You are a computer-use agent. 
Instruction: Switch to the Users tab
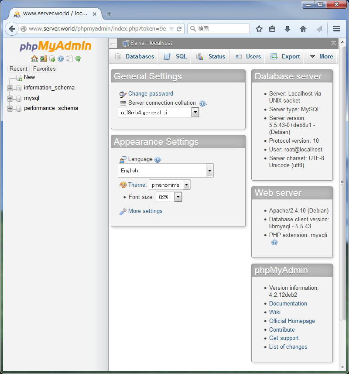point(247,57)
